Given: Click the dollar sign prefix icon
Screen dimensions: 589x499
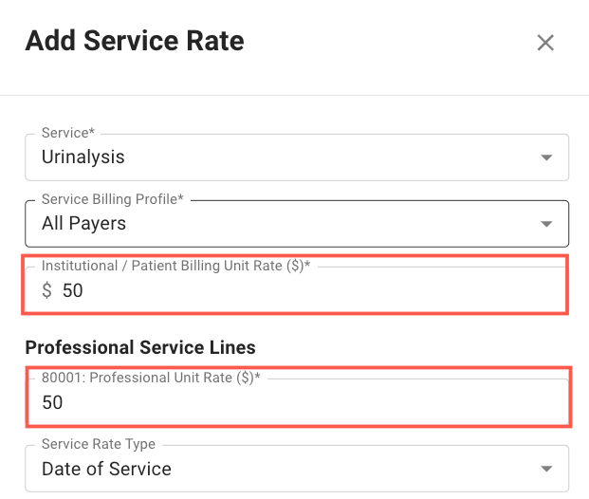Looking at the screenshot, I should tap(47, 290).
